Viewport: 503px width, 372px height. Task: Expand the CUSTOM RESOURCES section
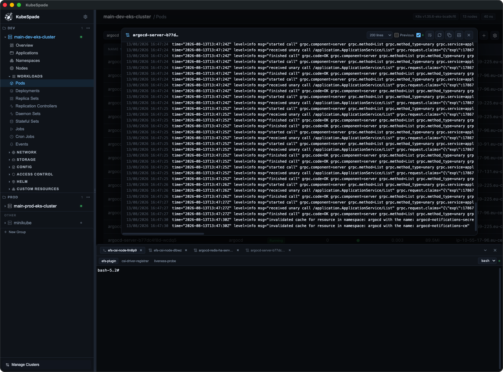(9, 189)
